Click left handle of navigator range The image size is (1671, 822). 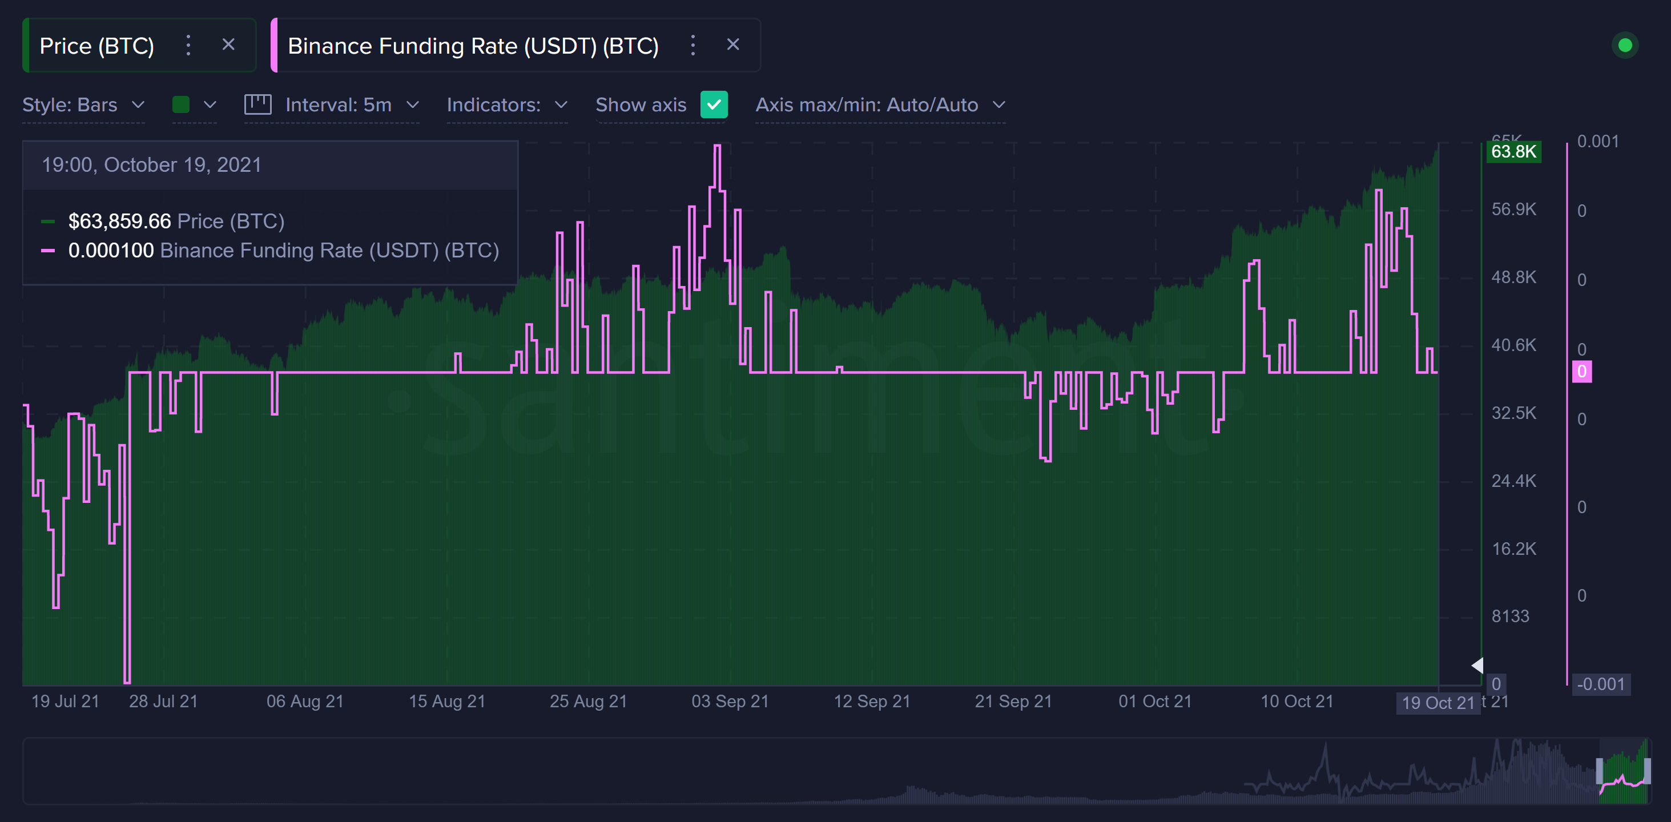click(x=1600, y=771)
